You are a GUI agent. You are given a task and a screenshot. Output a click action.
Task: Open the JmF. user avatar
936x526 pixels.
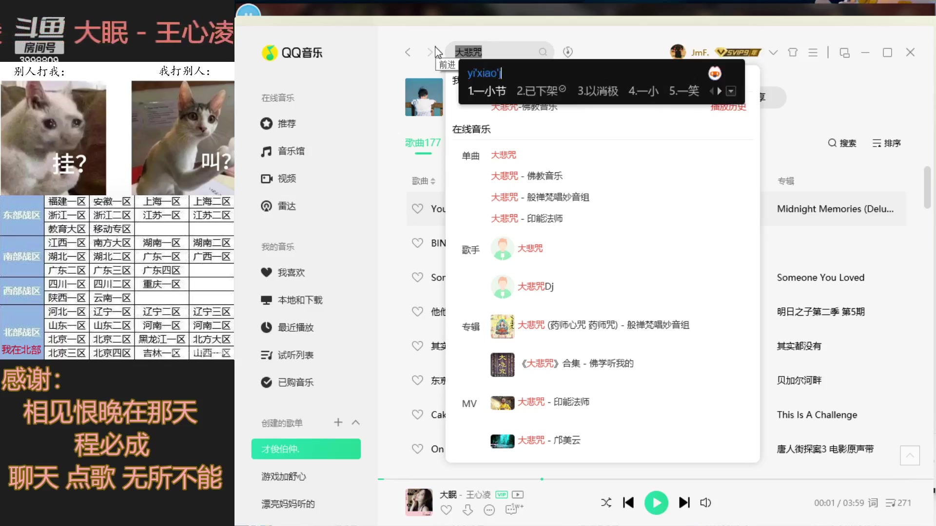click(x=678, y=52)
